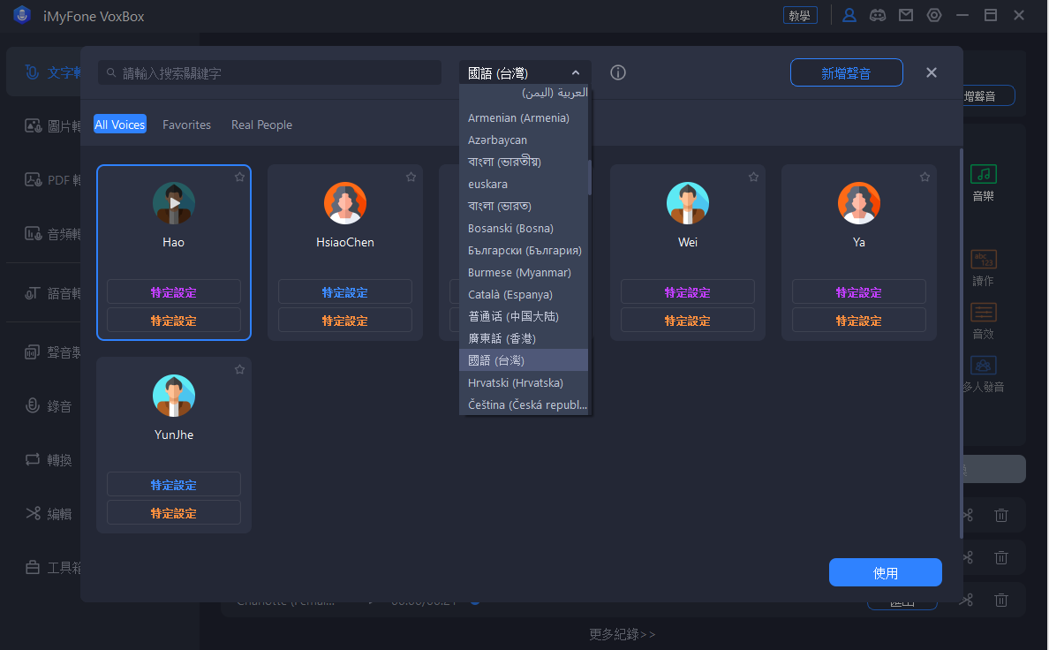
Task: Click YunJhe's blue 特定設定 button
Action: point(174,485)
